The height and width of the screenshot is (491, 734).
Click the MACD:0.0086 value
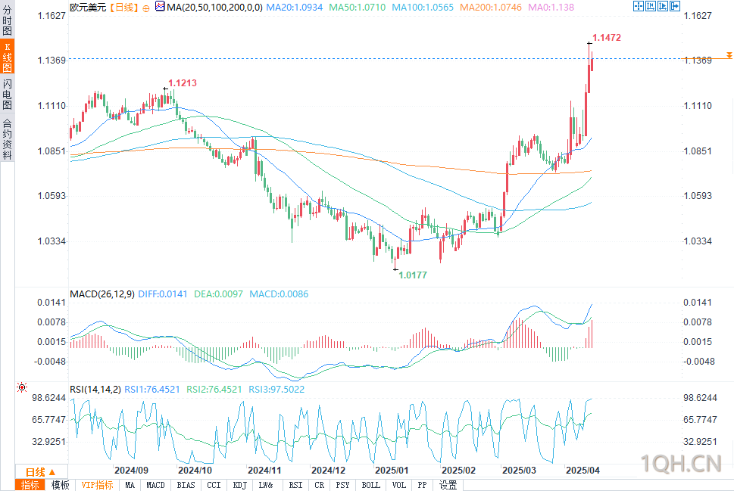[x=279, y=294]
